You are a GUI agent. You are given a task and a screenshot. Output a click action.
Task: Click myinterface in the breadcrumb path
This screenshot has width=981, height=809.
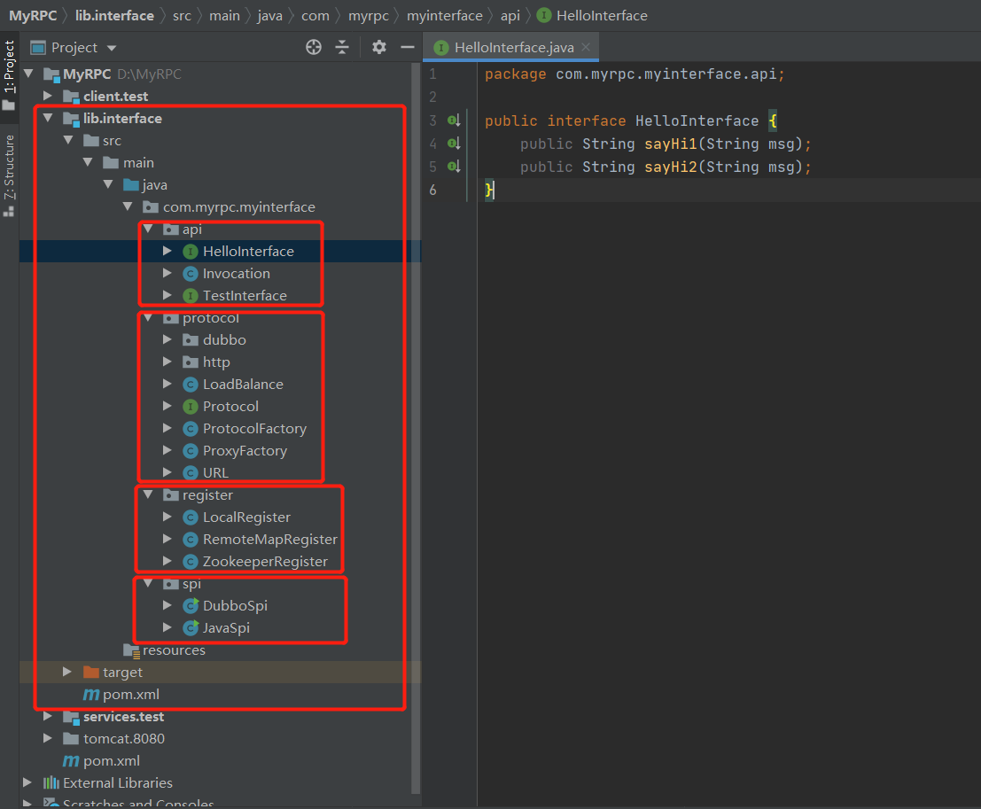point(445,15)
